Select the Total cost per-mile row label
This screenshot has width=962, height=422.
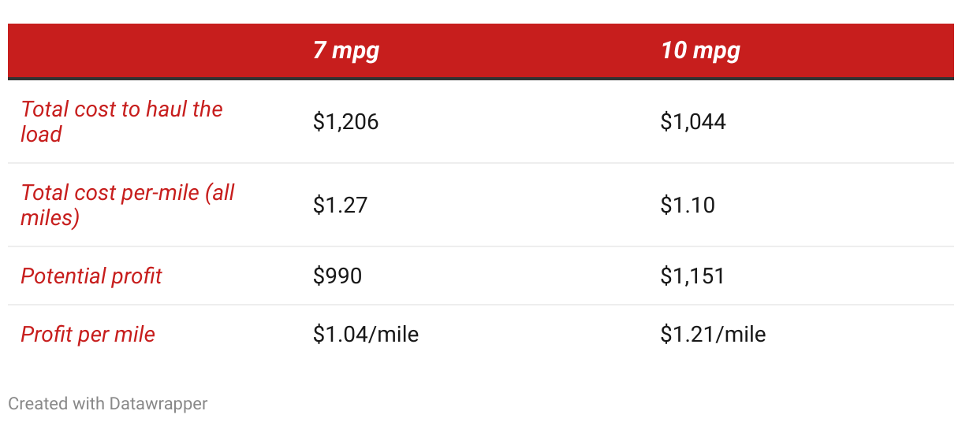[x=128, y=205]
